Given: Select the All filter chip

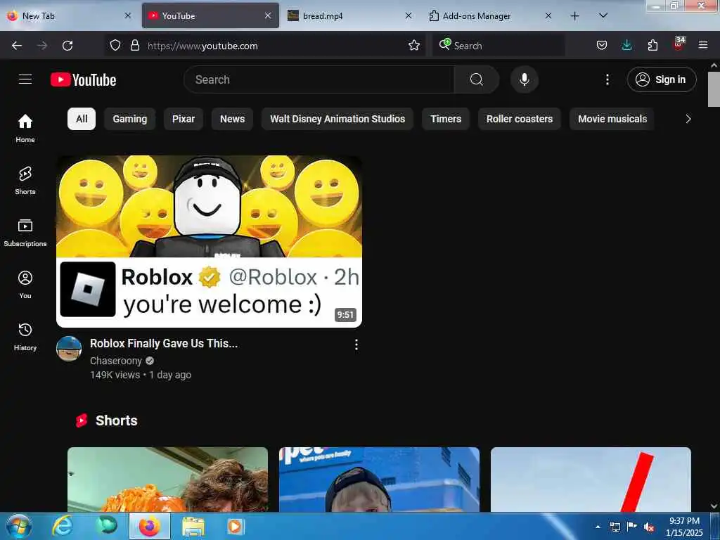Looking at the screenshot, I should [x=82, y=119].
